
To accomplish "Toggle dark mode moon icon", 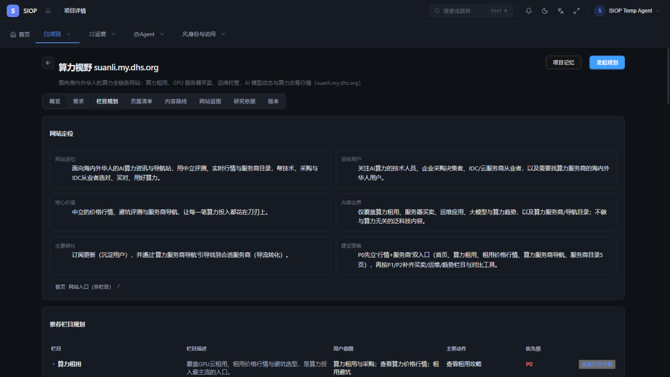I will (x=545, y=11).
